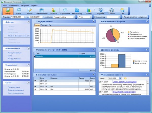Open the Советы tips icon

pos(111,11)
